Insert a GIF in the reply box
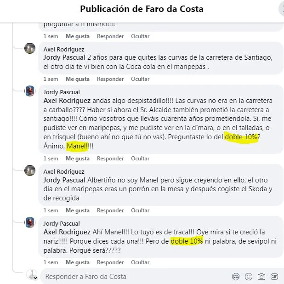This screenshot has height=284, width=284. point(274,277)
